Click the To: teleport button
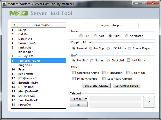161x120 pixels. [x=79, y=105]
